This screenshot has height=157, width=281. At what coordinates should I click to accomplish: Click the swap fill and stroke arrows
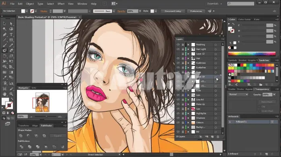coord(12,99)
